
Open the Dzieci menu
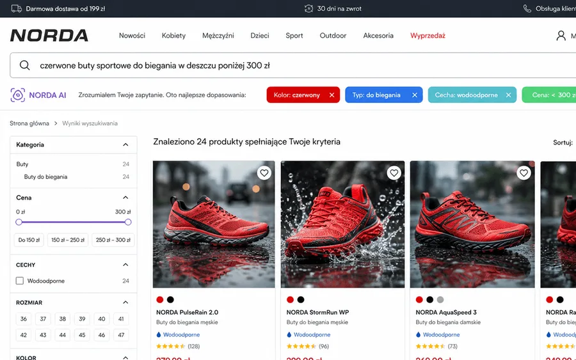point(260,36)
